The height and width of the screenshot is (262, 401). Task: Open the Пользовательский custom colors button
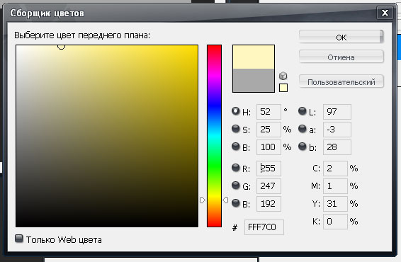click(341, 82)
